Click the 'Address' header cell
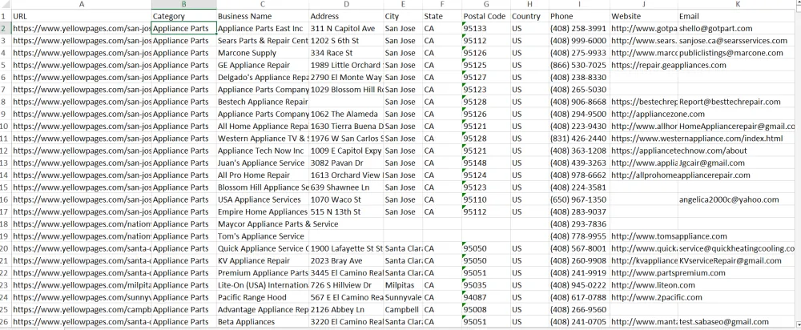The image size is (801, 330). coord(346,16)
